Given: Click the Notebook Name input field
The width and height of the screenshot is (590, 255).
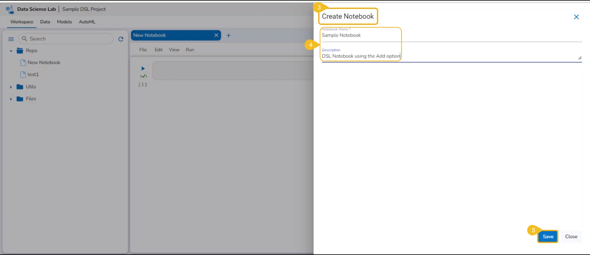Looking at the screenshot, I should tap(452, 35).
